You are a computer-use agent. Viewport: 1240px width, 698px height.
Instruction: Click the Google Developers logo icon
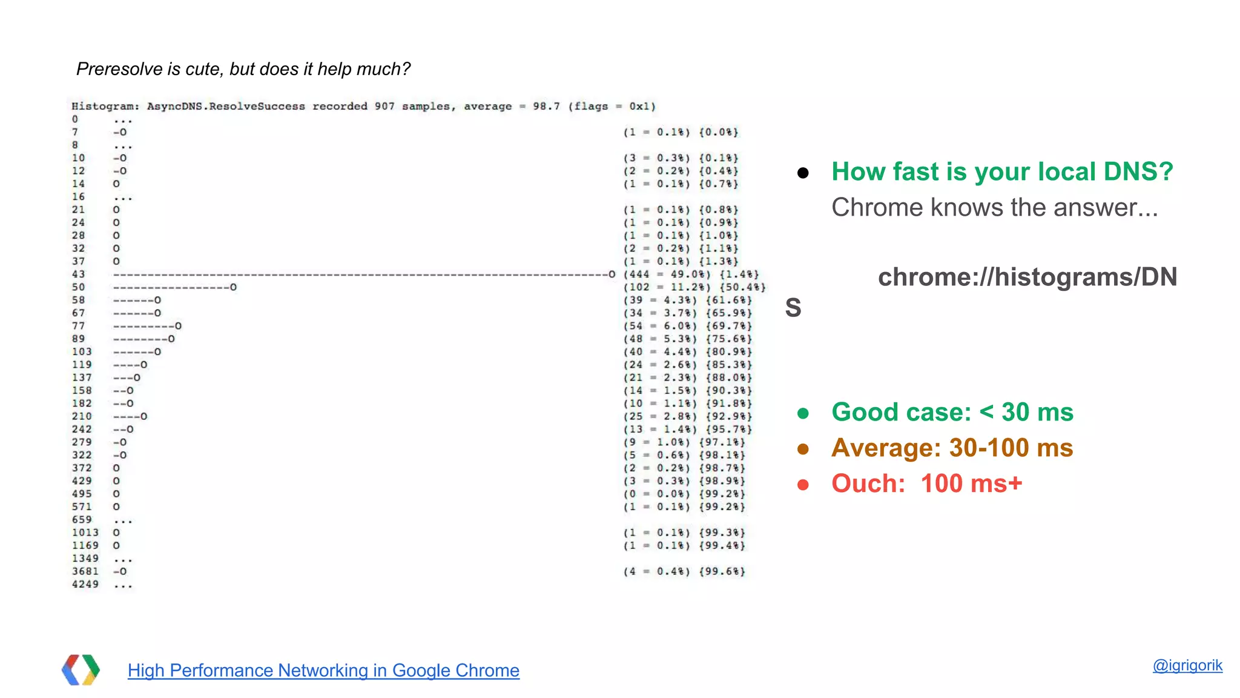(x=81, y=670)
